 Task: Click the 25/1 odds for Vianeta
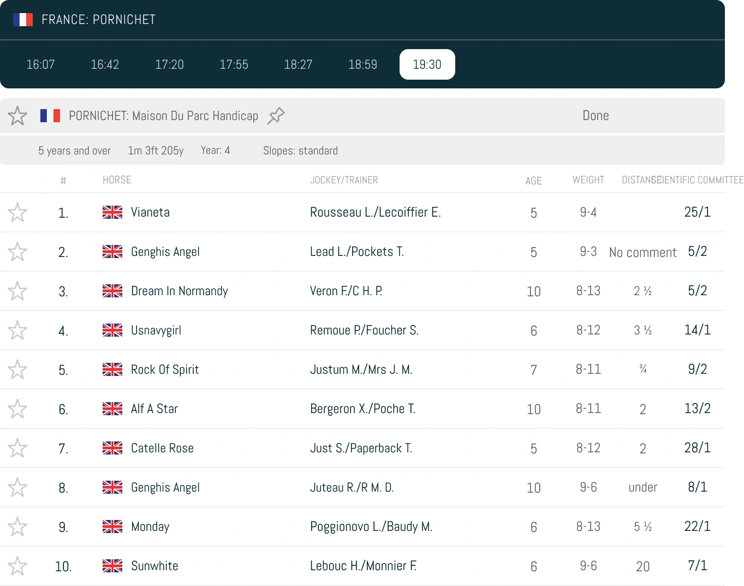click(698, 212)
